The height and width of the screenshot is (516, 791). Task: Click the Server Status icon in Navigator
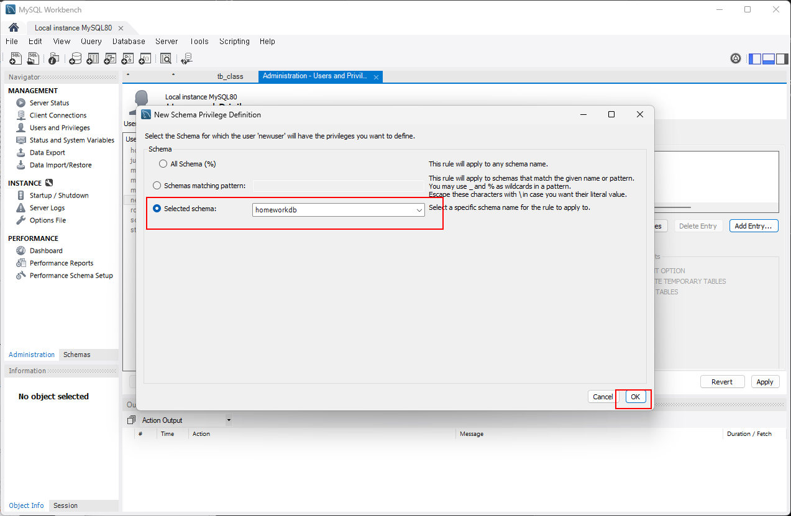click(x=21, y=103)
